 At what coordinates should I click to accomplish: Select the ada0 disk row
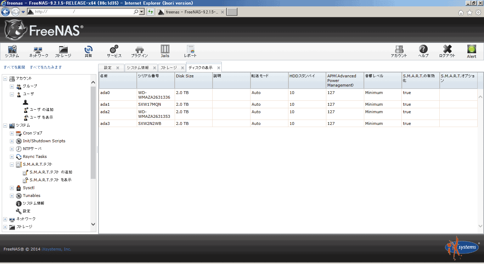click(288, 95)
